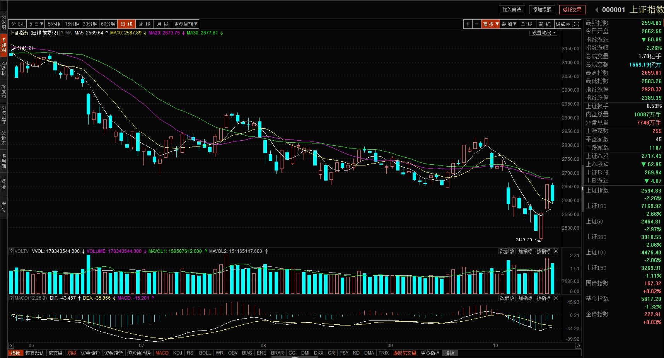Screen dimensions: 664x358
Task: Switch to 分时 chart tab
Action: pos(17,24)
